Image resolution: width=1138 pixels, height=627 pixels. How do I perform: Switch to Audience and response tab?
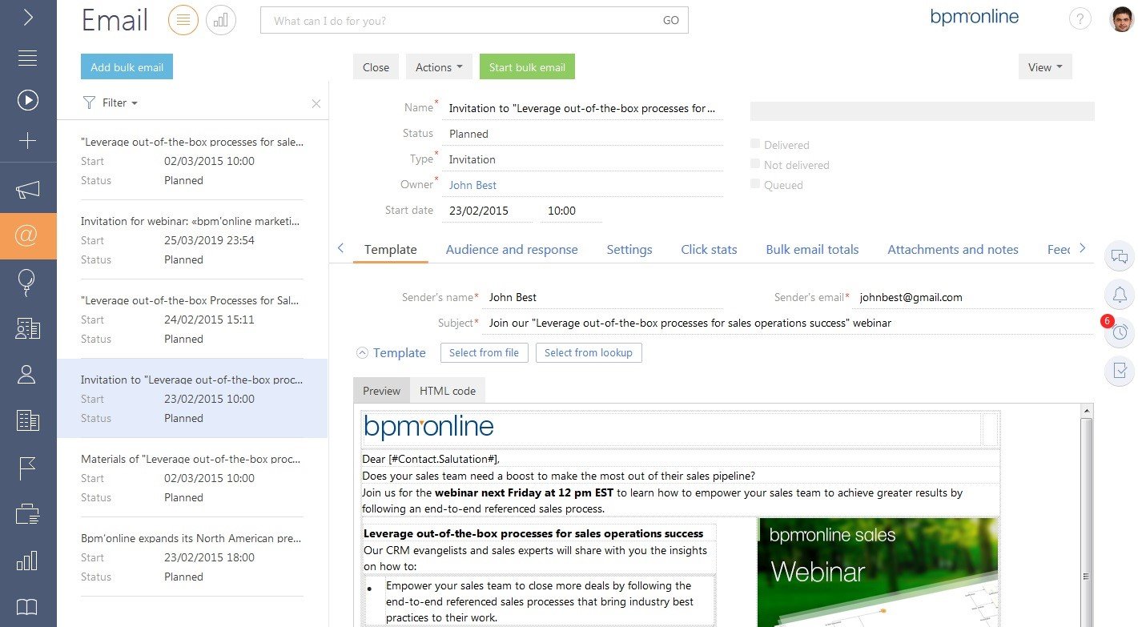click(x=512, y=249)
